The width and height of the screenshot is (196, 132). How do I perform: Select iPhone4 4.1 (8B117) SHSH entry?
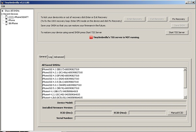(x=60, y=91)
